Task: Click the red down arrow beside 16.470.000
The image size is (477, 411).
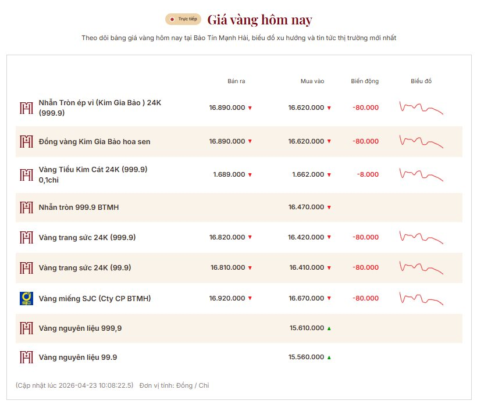Action: coord(329,208)
